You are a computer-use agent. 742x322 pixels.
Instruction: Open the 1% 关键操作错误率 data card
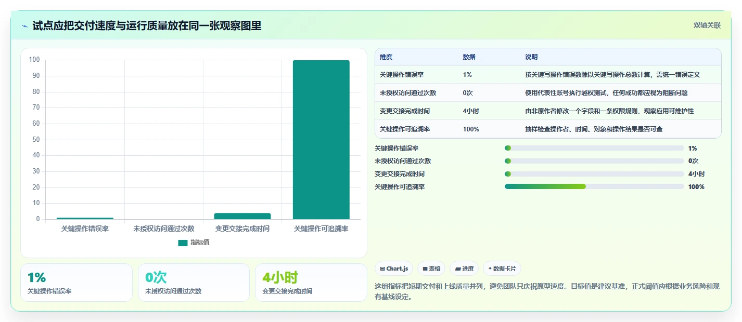point(76,283)
